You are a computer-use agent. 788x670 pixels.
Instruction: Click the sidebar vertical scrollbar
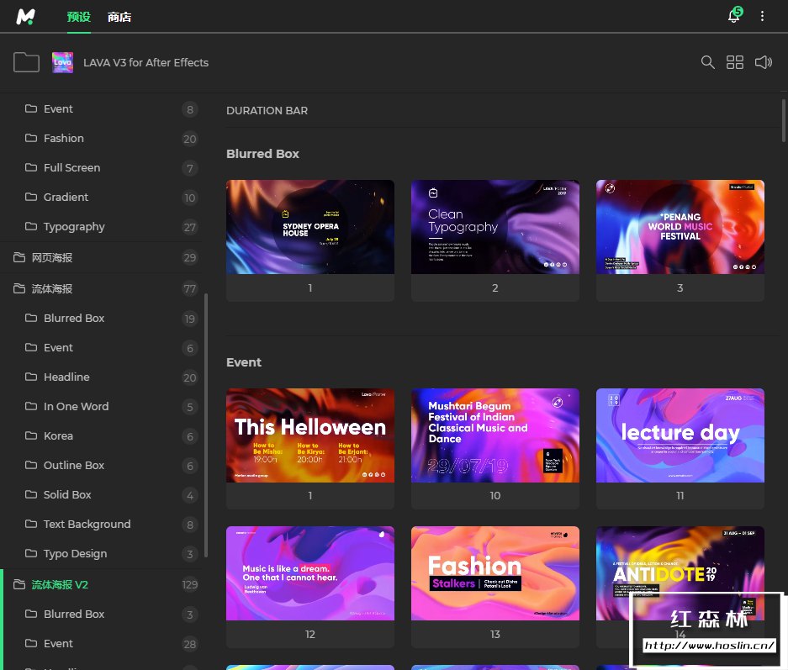pyautogui.click(x=205, y=425)
